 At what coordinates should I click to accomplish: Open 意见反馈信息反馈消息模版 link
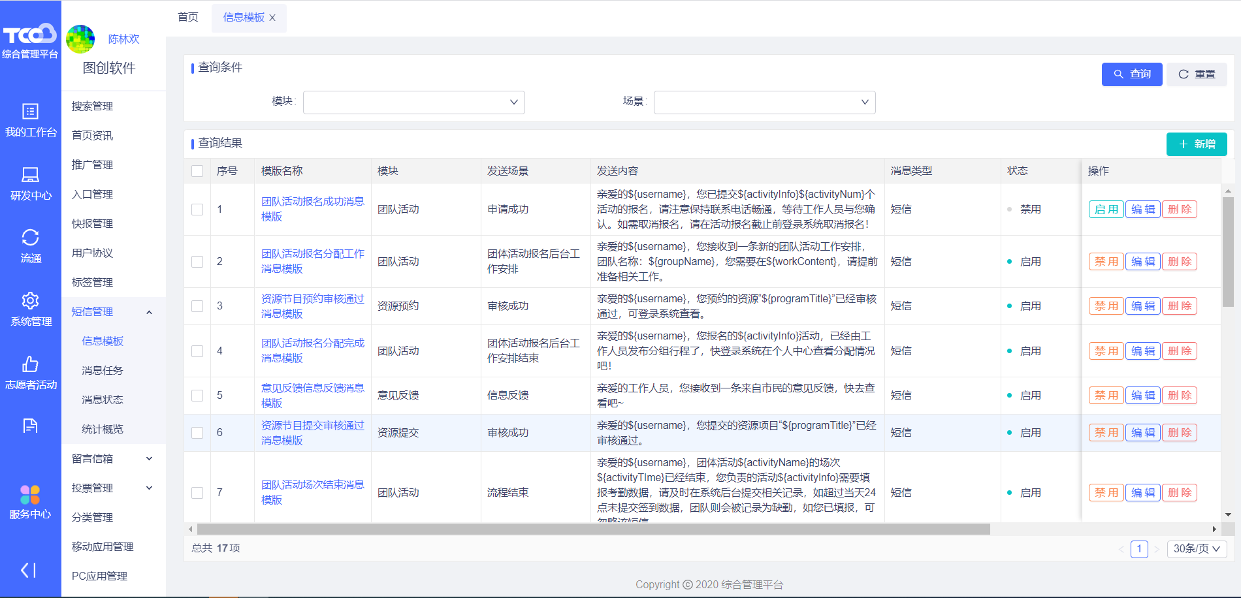click(x=313, y=396)
